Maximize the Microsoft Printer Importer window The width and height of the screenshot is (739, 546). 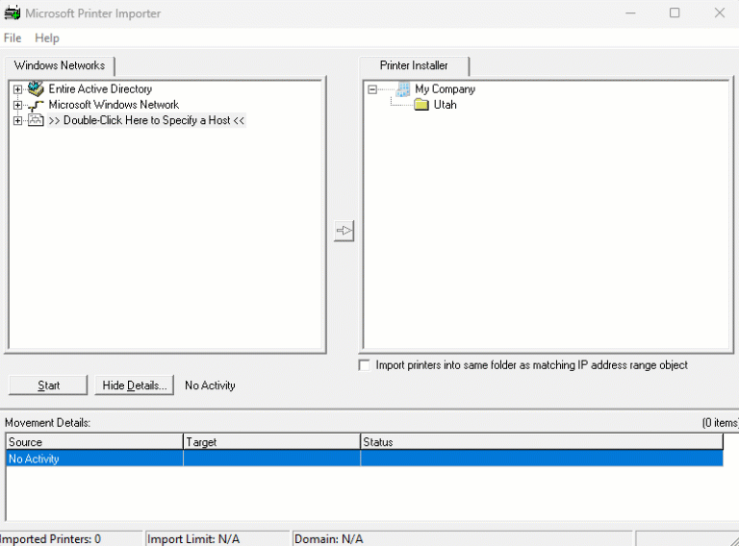675,13
